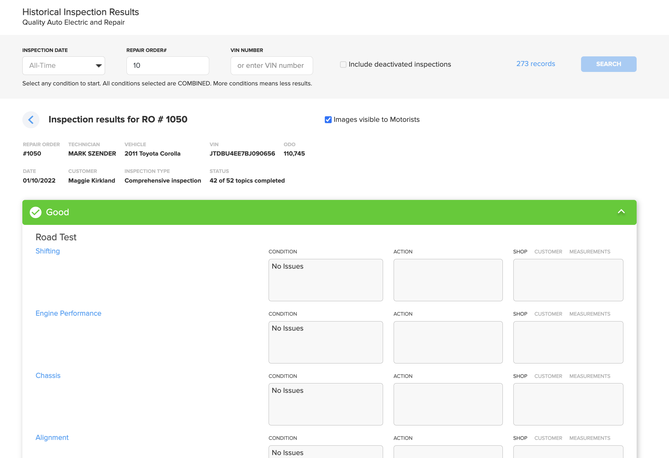
Task: Click the Engine Performance shop notes box
Action: click(x=568, y=342)
